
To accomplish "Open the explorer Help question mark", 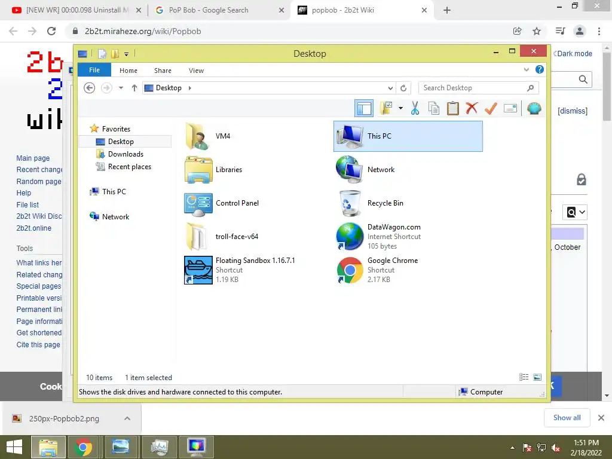I will 540,69.
